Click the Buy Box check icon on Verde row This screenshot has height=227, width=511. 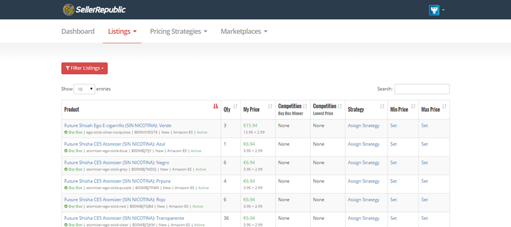point(66,132)
